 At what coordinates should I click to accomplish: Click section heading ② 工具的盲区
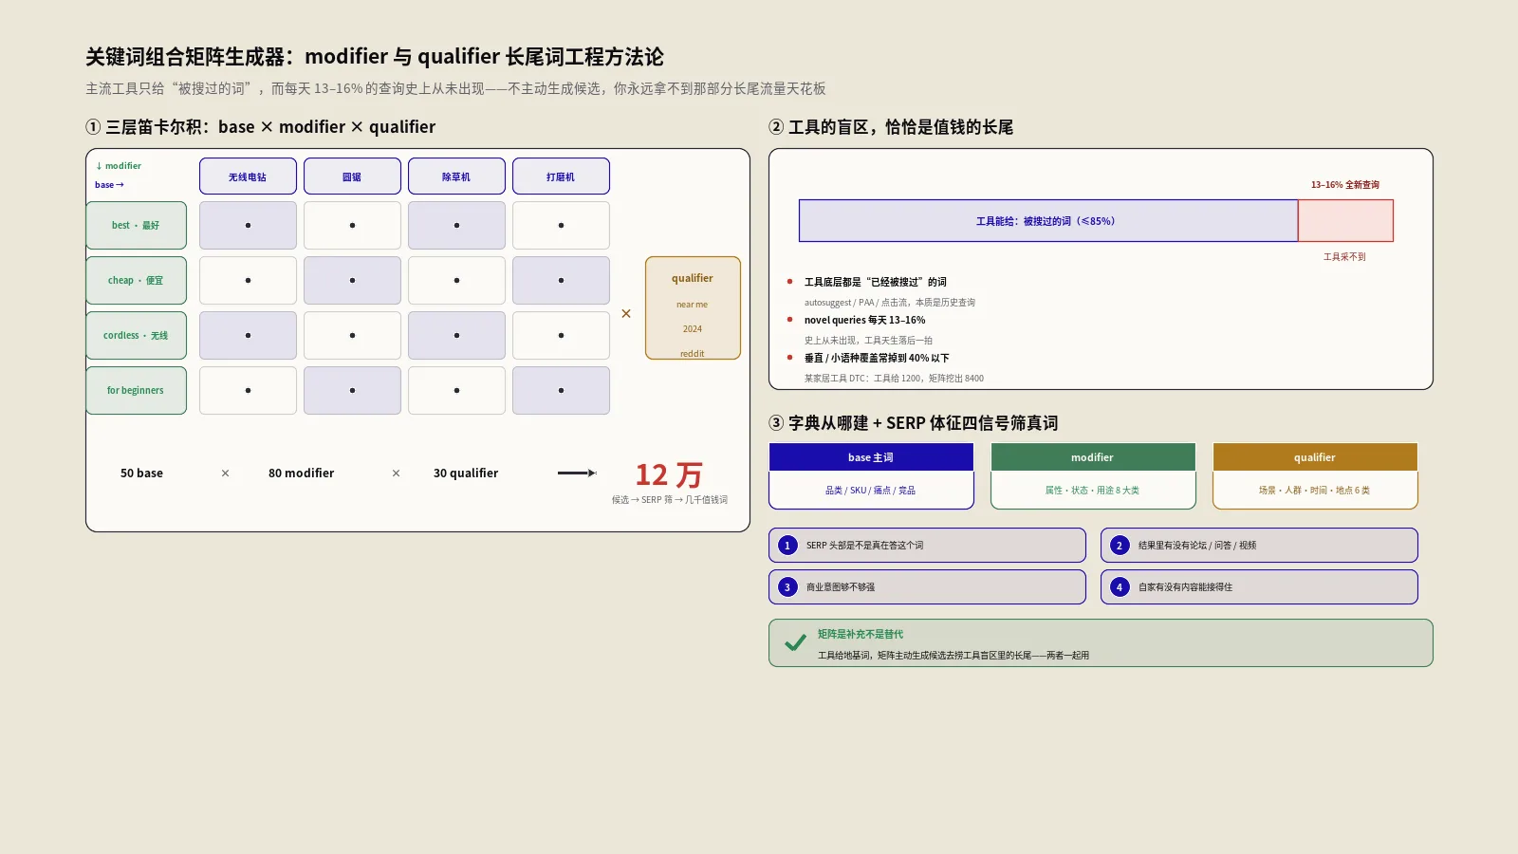[891, 127]
